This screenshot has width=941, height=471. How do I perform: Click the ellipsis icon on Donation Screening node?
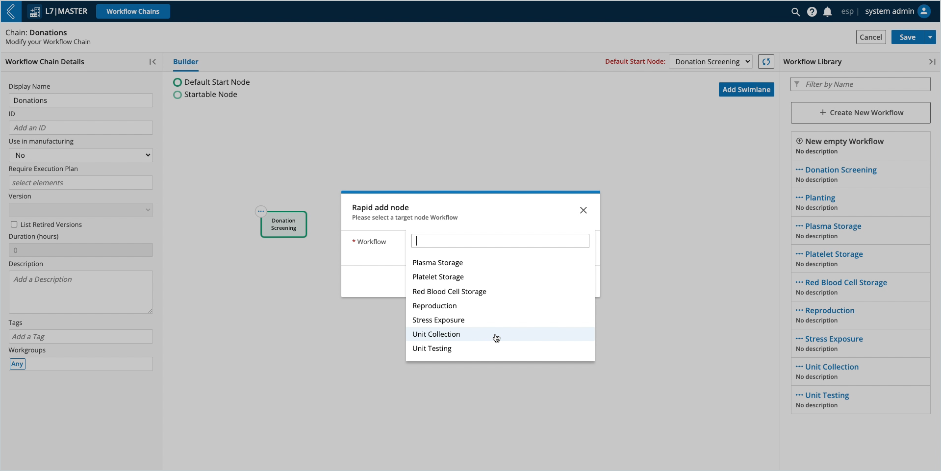[x=261, y=211]
